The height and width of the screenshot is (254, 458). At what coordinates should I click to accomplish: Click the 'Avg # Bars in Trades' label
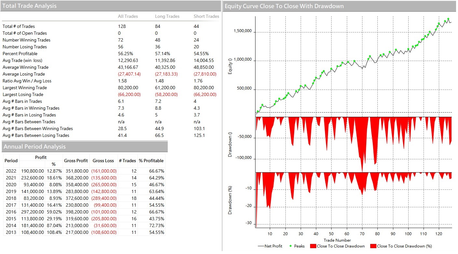tap(22, 102)
